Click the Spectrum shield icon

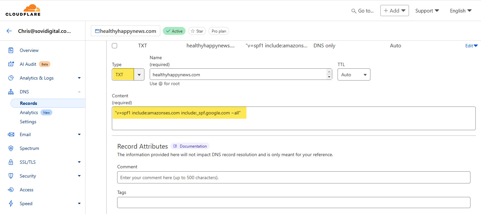(x=11, y=148)
